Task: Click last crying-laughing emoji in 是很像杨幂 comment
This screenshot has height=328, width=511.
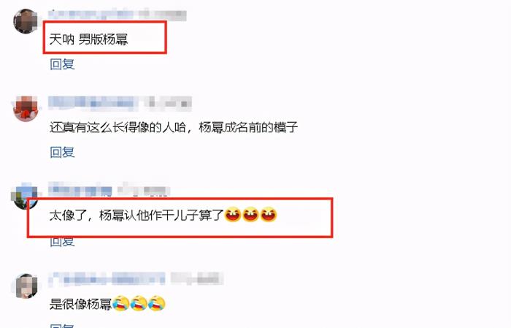Action: [x=156, y=303]
